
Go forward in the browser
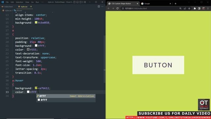point(113,8)
